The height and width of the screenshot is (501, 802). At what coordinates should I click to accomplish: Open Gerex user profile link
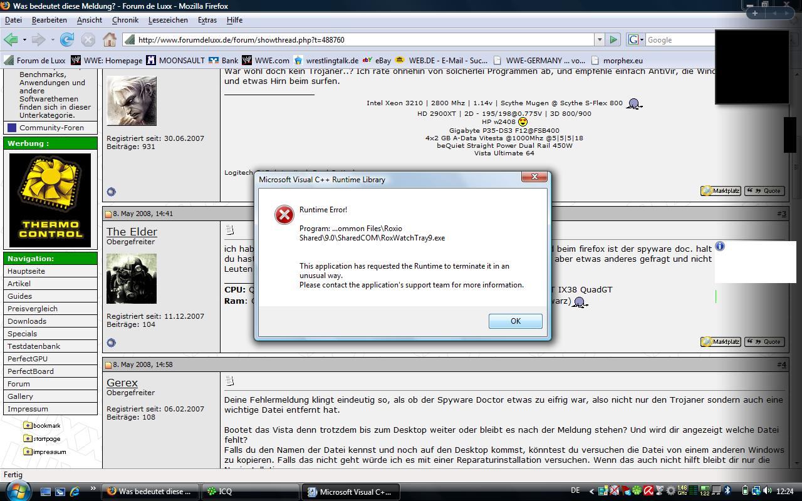tap(122, 383)
